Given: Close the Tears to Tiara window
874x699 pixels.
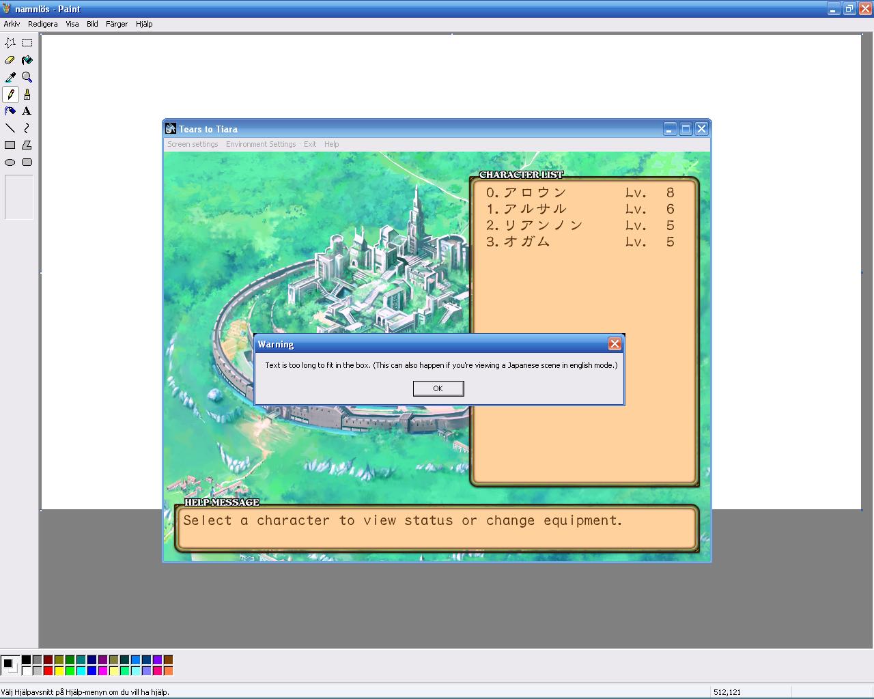Looking at the screenshot, I should tap(701, 128).
